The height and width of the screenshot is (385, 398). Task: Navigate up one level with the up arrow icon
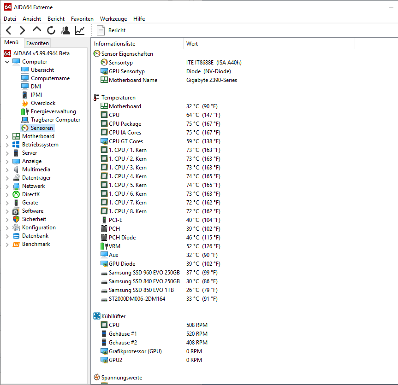tap(37, 29)
